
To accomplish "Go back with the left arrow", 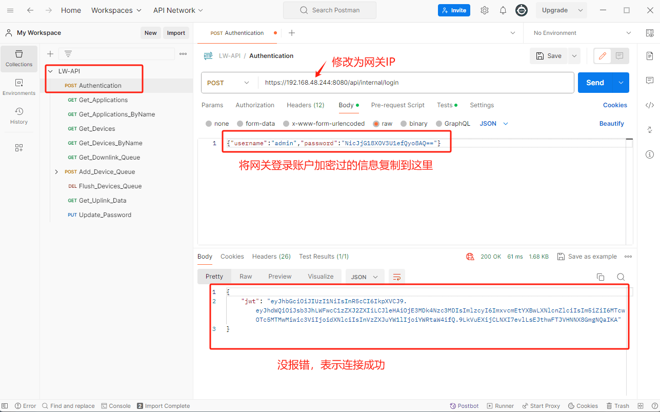I will click(30, 10).
